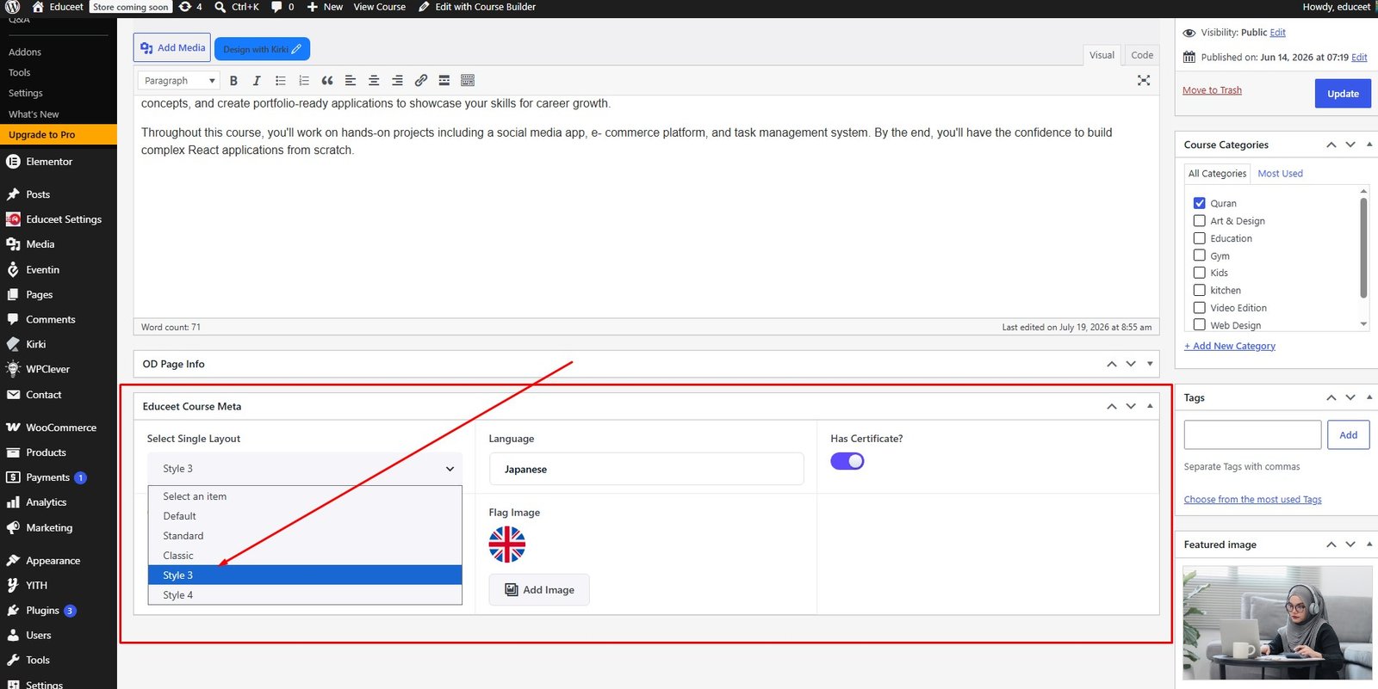Open comments from admin bar
Screen dimensions: 1378x689
pos(282,7)
